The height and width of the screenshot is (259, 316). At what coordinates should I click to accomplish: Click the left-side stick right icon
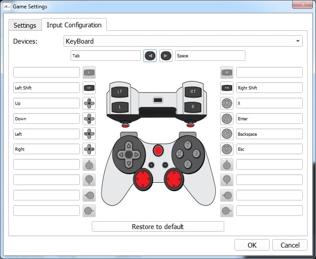89,211
